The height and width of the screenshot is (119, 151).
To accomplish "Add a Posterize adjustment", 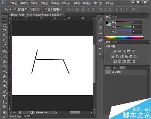I will [120, 61].
